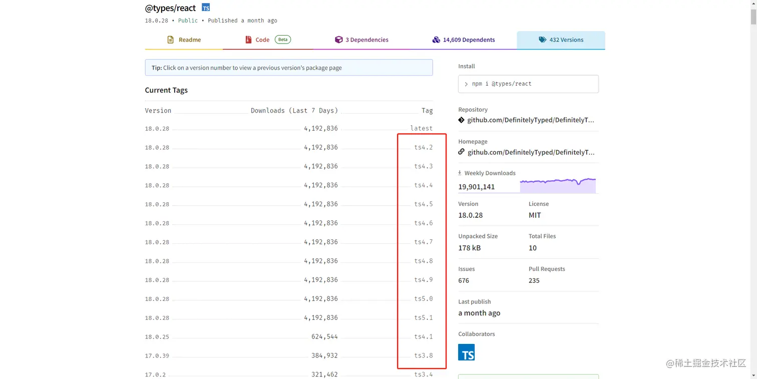Click the Versions tags icon
The image size is (757, 379).
543,40
